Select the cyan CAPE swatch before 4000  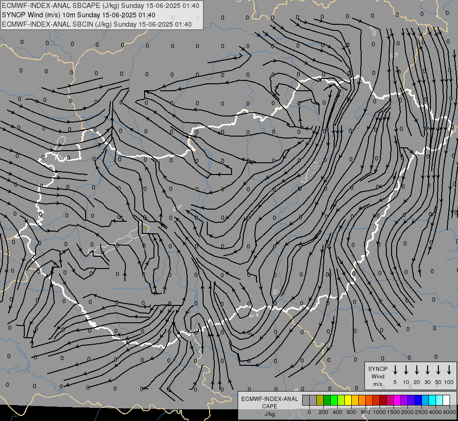[x=432, y=400]
